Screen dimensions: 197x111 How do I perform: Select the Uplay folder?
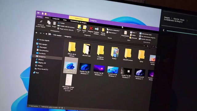pos(141,56)
